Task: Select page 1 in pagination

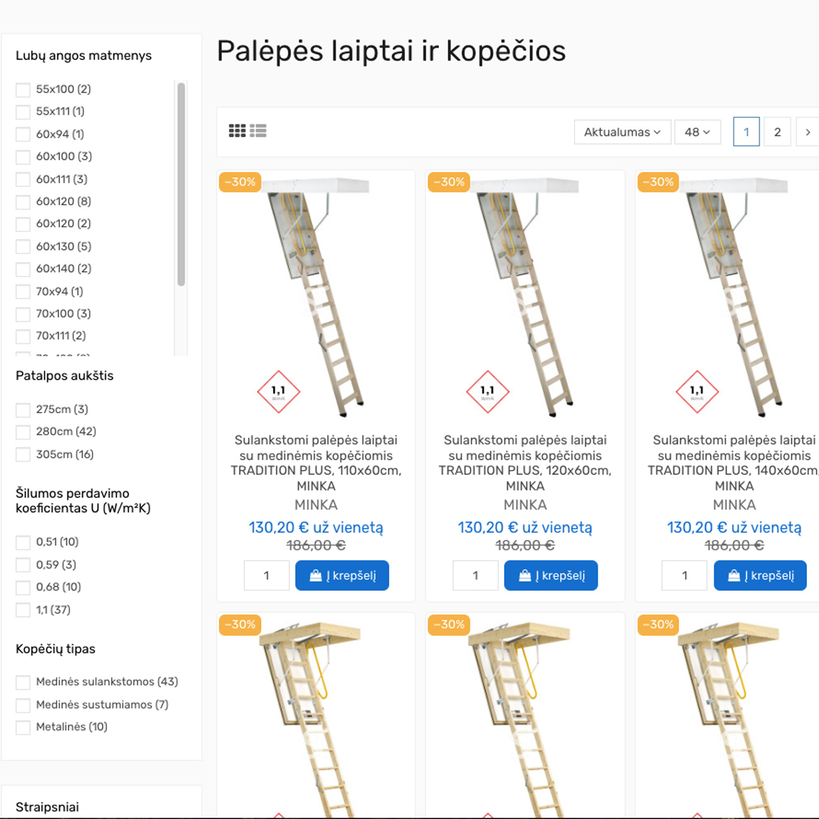Action: click(x=747, y=132)
